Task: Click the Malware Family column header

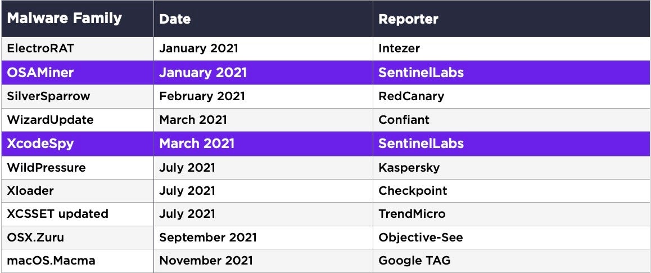Action: click(x=64, y=19)
